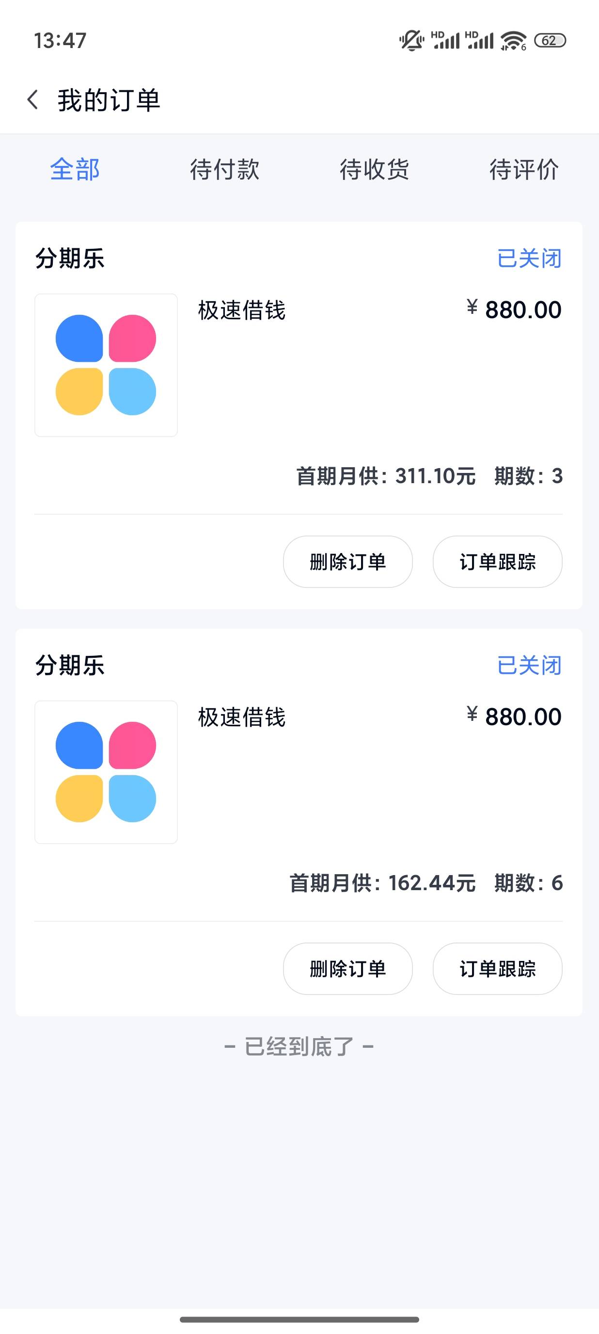The height and width of the screenshot is (1334, 599).
Task: Tap the second order's 已关闭 status
Action: (529, 665)
